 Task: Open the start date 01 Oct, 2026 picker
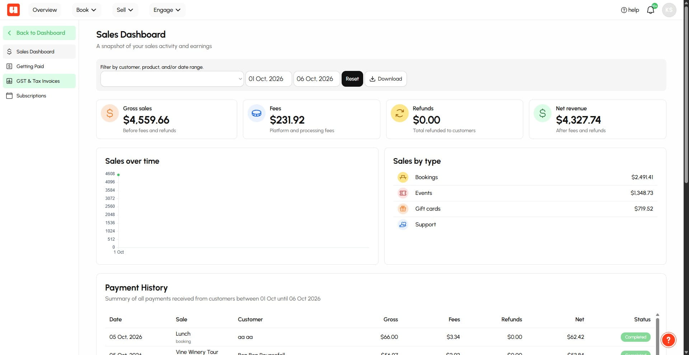pyautogui.click(x=268, y=79)
